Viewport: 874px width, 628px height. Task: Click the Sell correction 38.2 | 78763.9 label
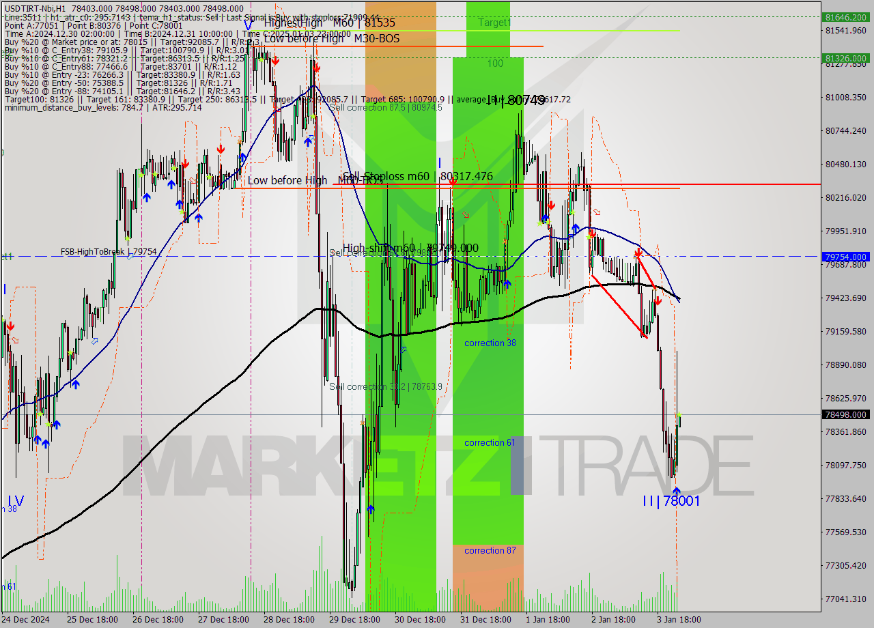[x=386, y=386]
